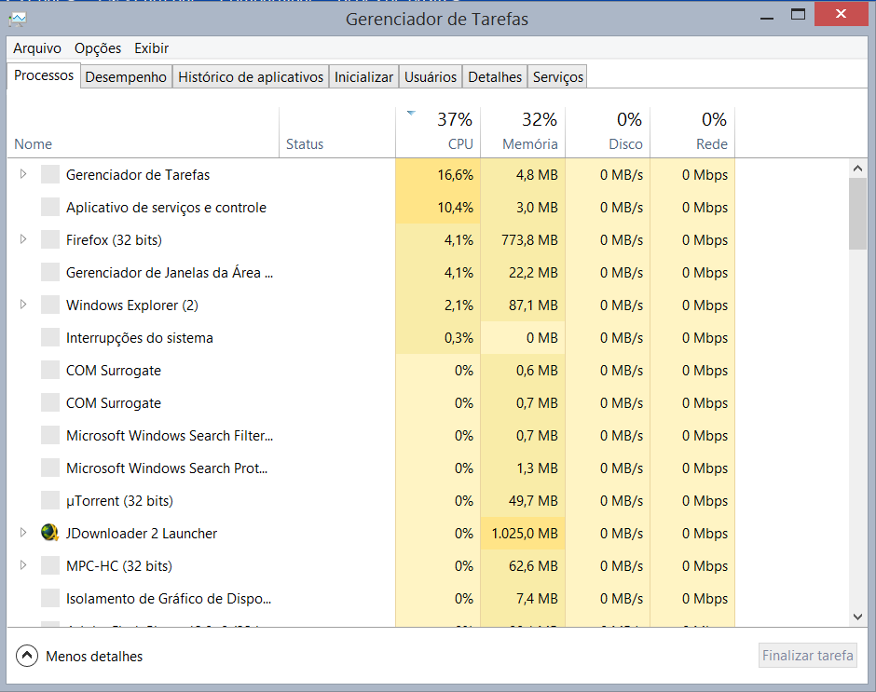Image resolution: width=876 pixels, height=692 pixels.
Task: Click the JDownloader 2 Launcher globe icon
Action: pyautogui.click(x=49, y=533)
